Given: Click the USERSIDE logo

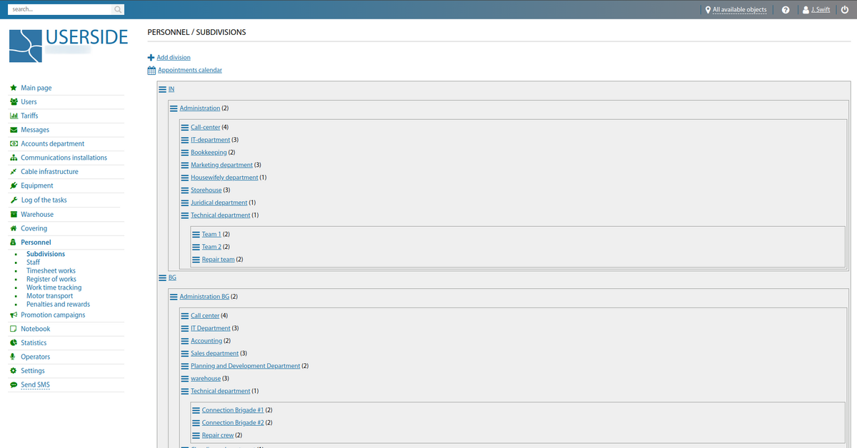Looking at the screenshot, I should pyautogui.click(x=69, y=45).
